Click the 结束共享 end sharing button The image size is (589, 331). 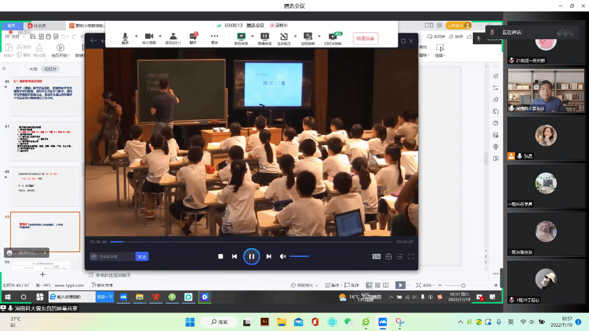click(365, 38)
